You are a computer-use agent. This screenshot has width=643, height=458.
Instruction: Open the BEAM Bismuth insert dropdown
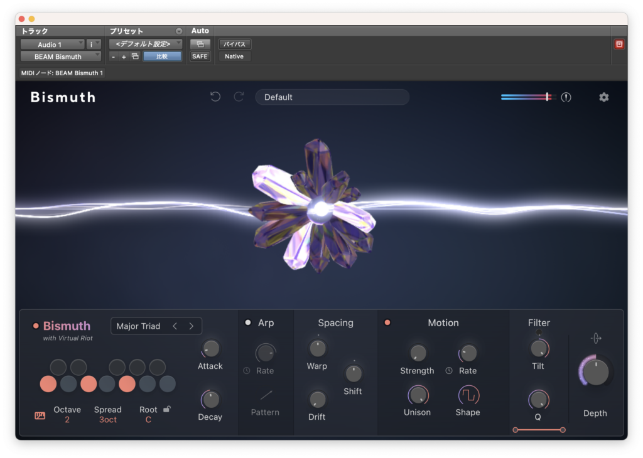(x=61, y=56)
